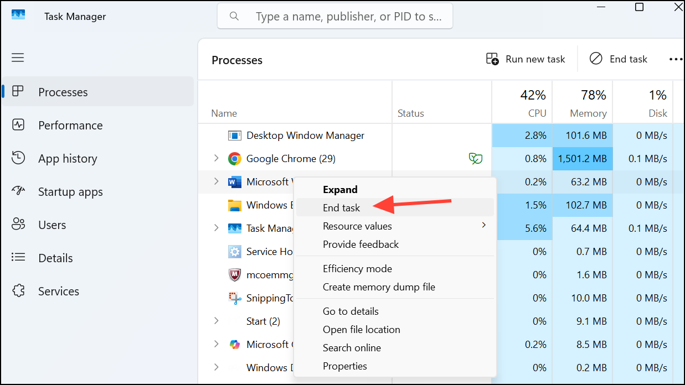Image resolution: width=685 pixels, height=385 pixels.
Task: Click the Processes sidebar icon
Action: (x=18, y=92)
